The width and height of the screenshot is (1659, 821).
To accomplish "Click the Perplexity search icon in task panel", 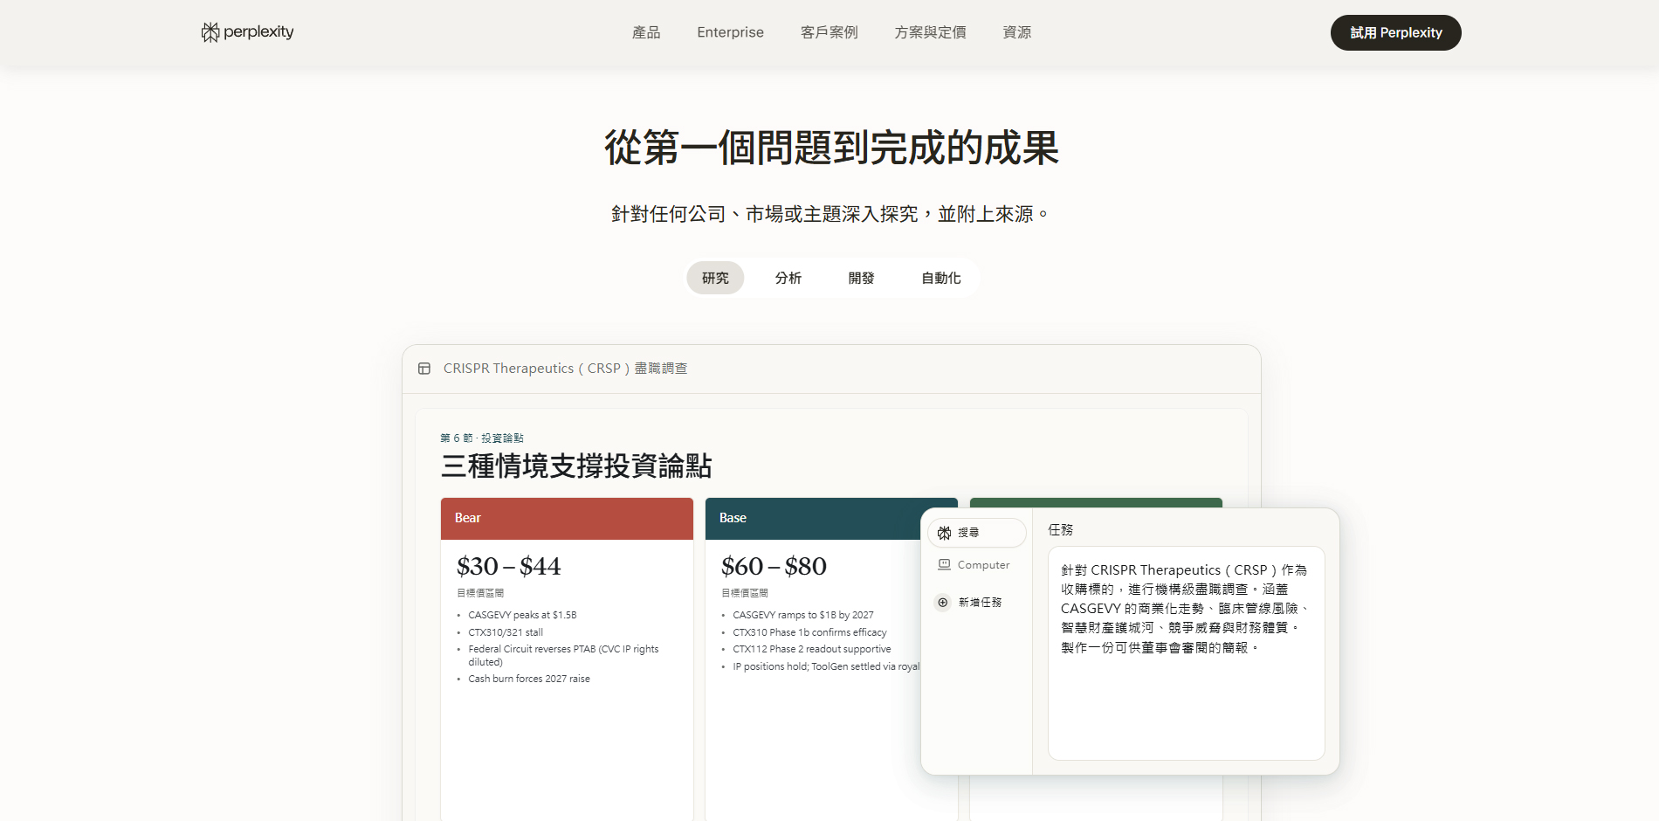I will click(944, 533).
